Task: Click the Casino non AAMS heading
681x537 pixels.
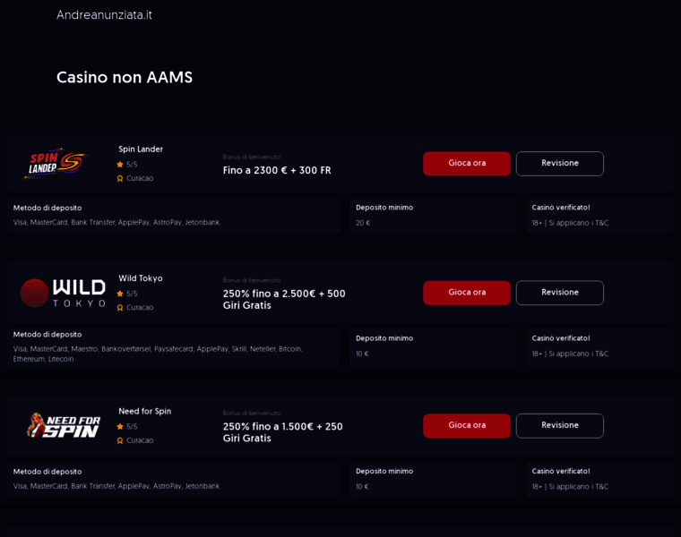Action: tap(125, 78)
